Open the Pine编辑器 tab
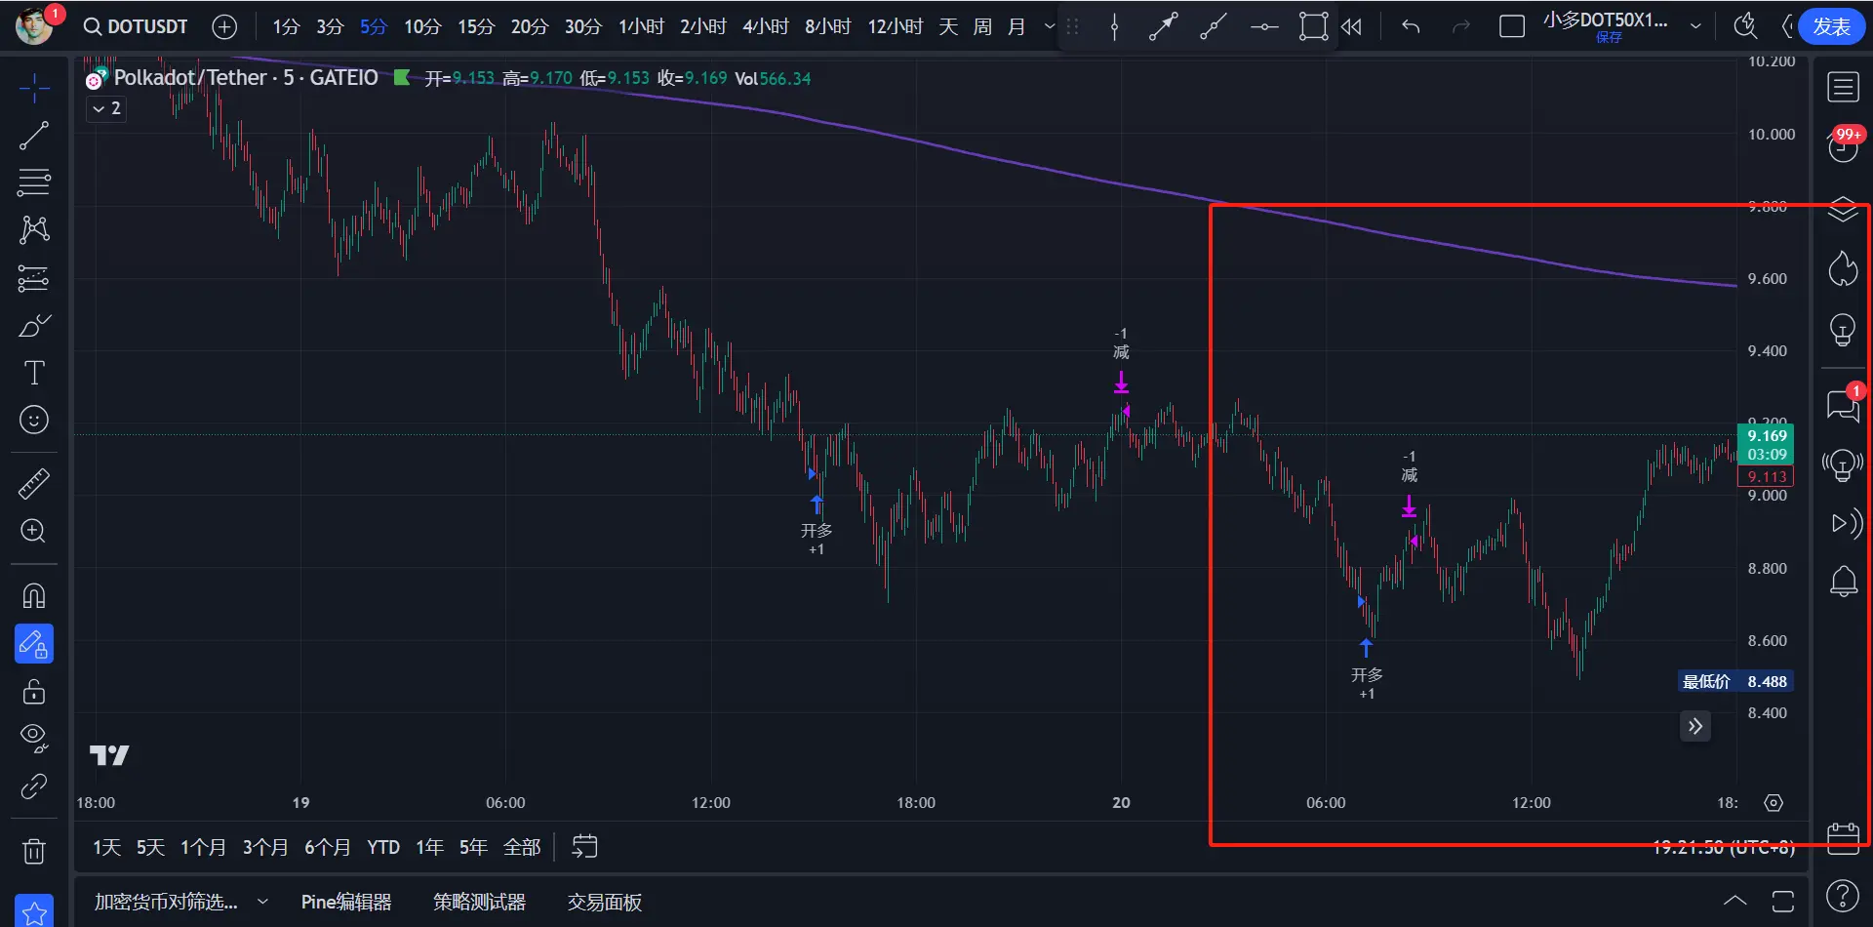 pos(346,903)
